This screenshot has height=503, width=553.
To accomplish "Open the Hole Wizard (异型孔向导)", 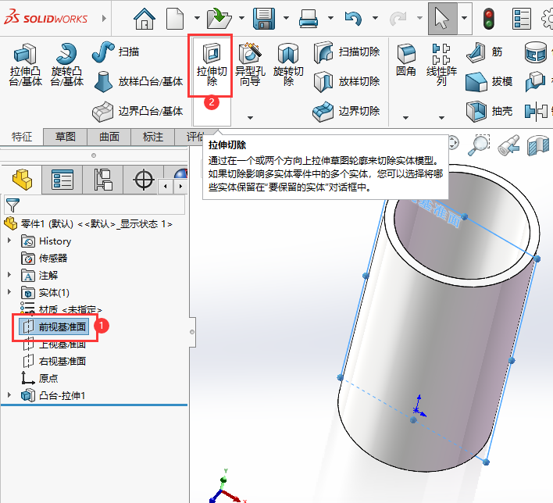I will (x=250, y=65).
